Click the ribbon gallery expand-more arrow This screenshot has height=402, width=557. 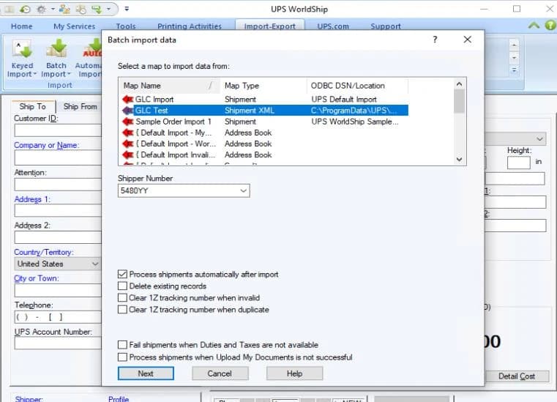pos(514,70)
